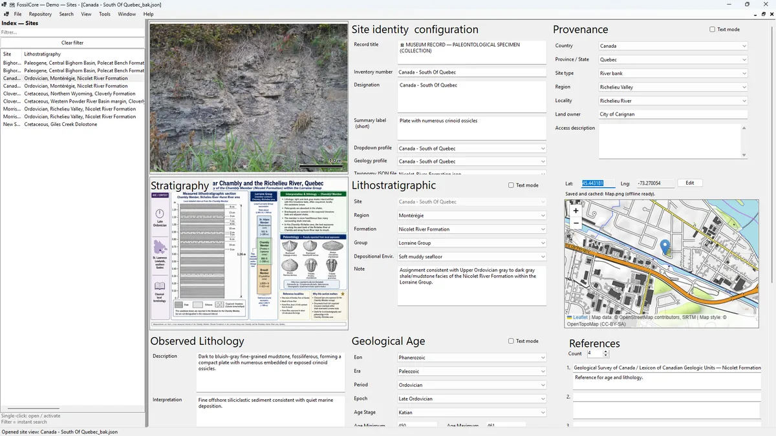Click the empty reference 2 title field
Viewport: 776px width, 436px height.
pos(667,397)
